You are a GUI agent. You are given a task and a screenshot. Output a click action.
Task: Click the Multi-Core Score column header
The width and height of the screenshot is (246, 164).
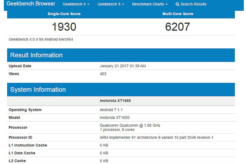click(x=178, y=14)
